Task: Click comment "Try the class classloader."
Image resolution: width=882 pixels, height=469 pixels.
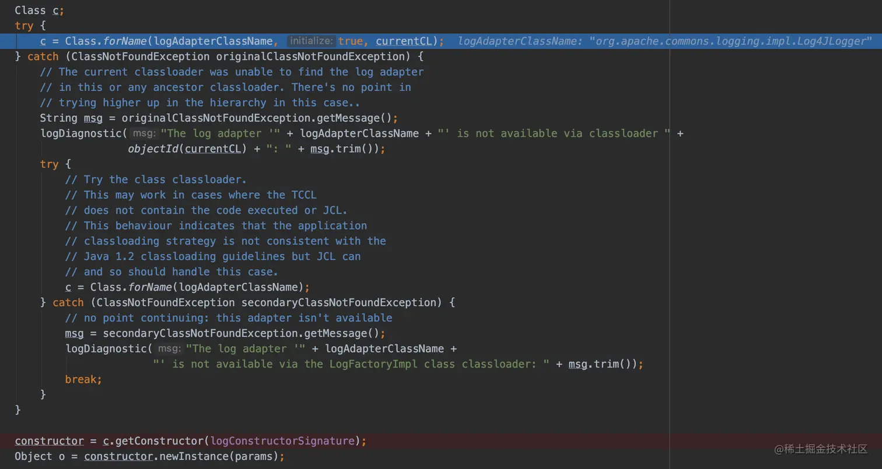Action: click(156, 179)
